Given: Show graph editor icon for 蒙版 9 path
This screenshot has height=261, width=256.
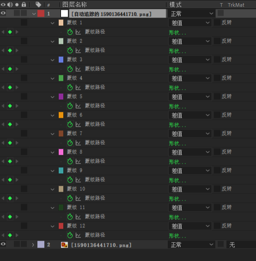Looking at the screenshot, I should point(78,180).
